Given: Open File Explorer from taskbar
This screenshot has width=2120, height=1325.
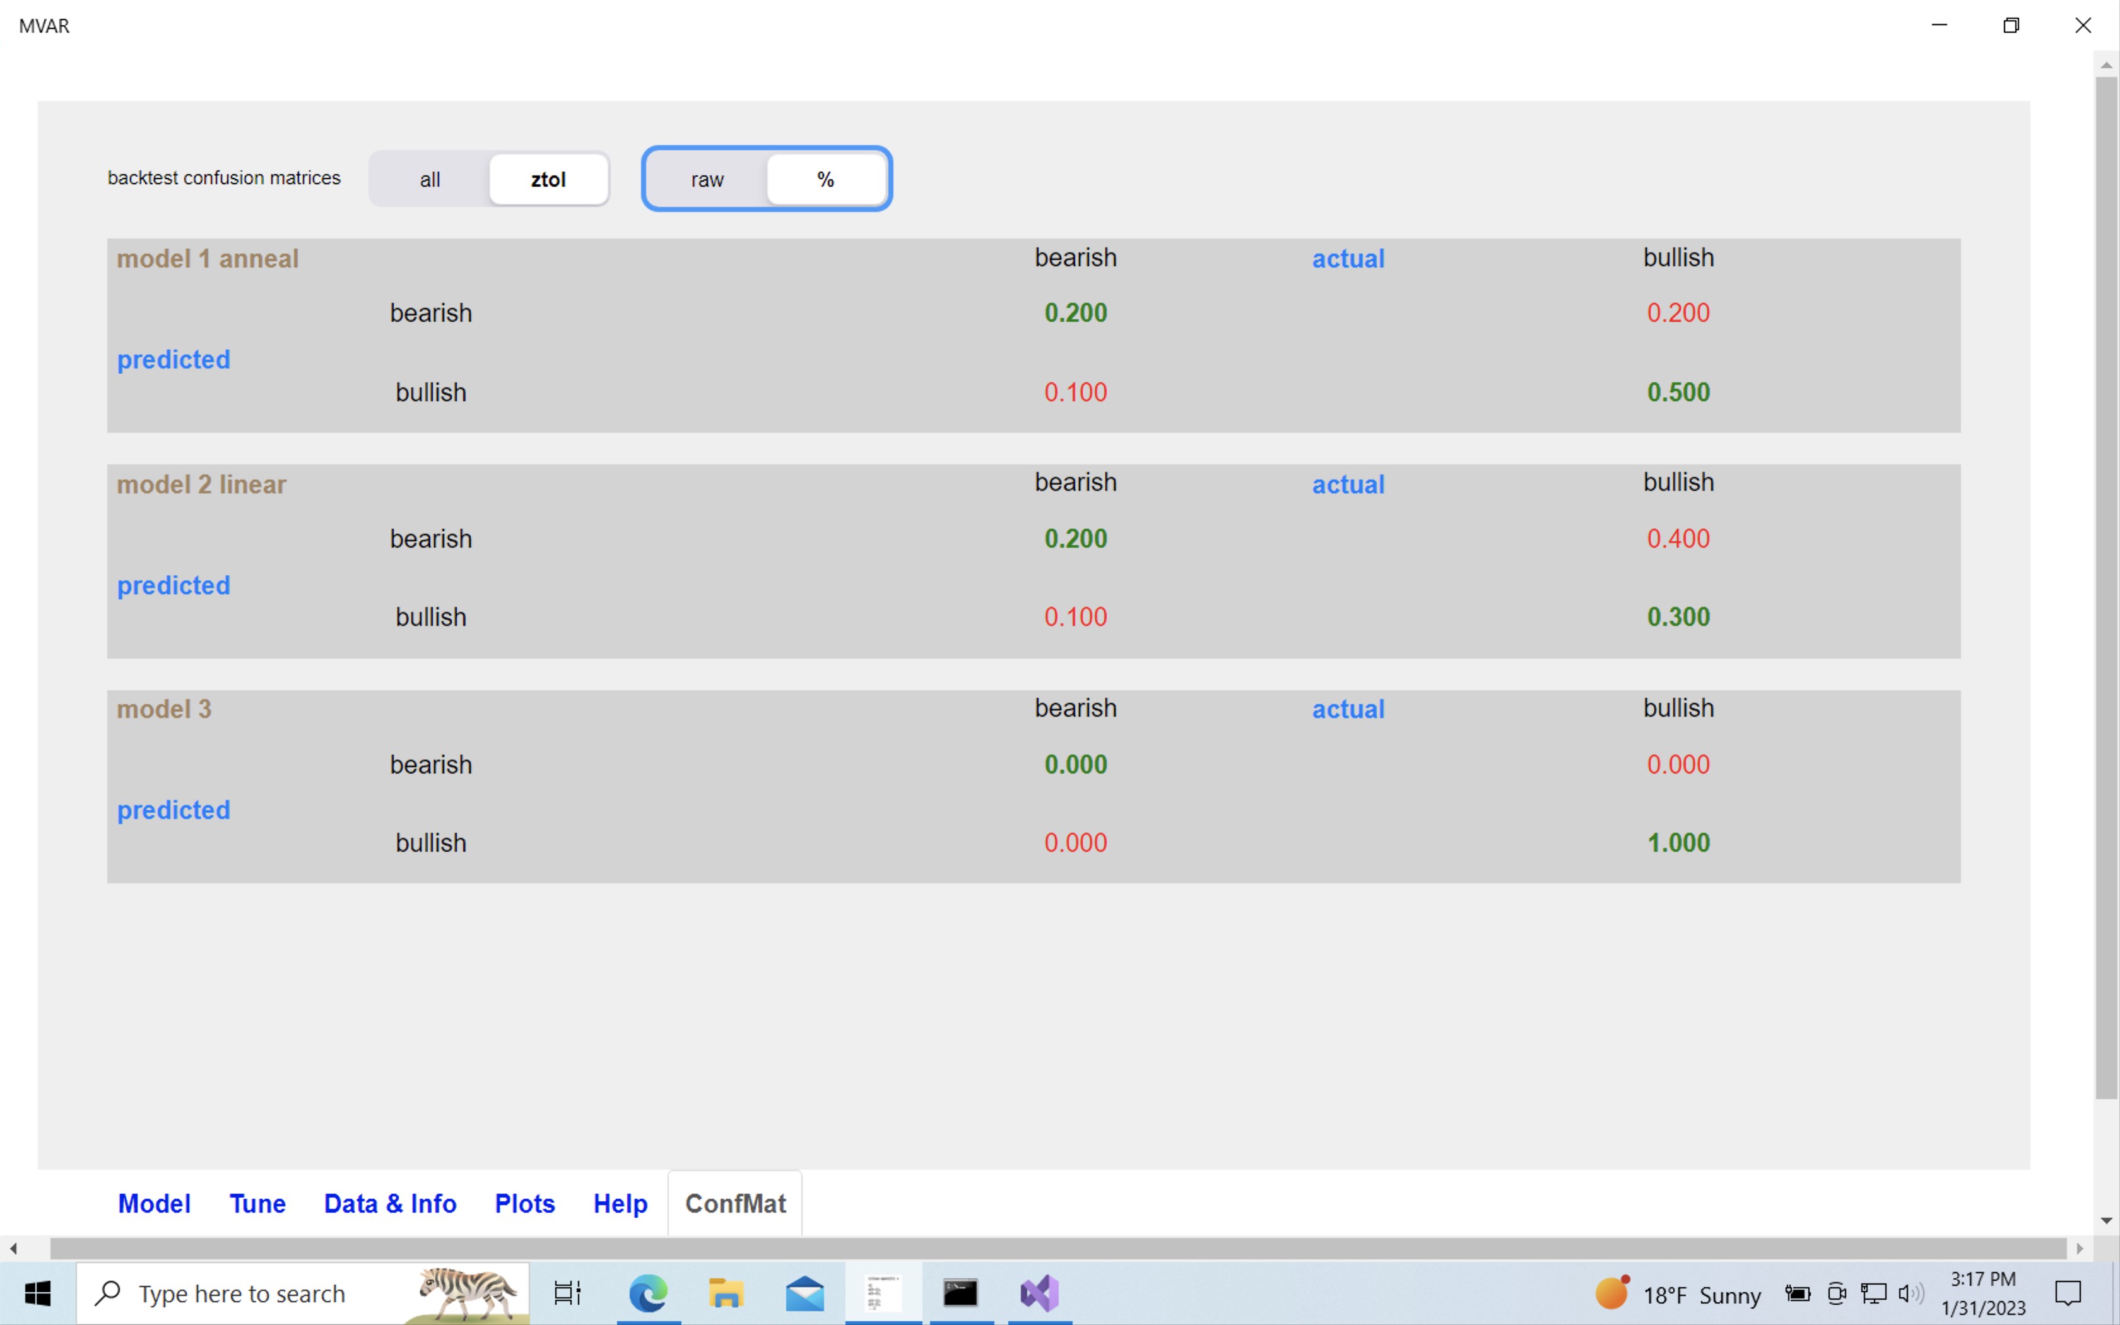Looking at the screenshot, I should (x=726, y=1293).
